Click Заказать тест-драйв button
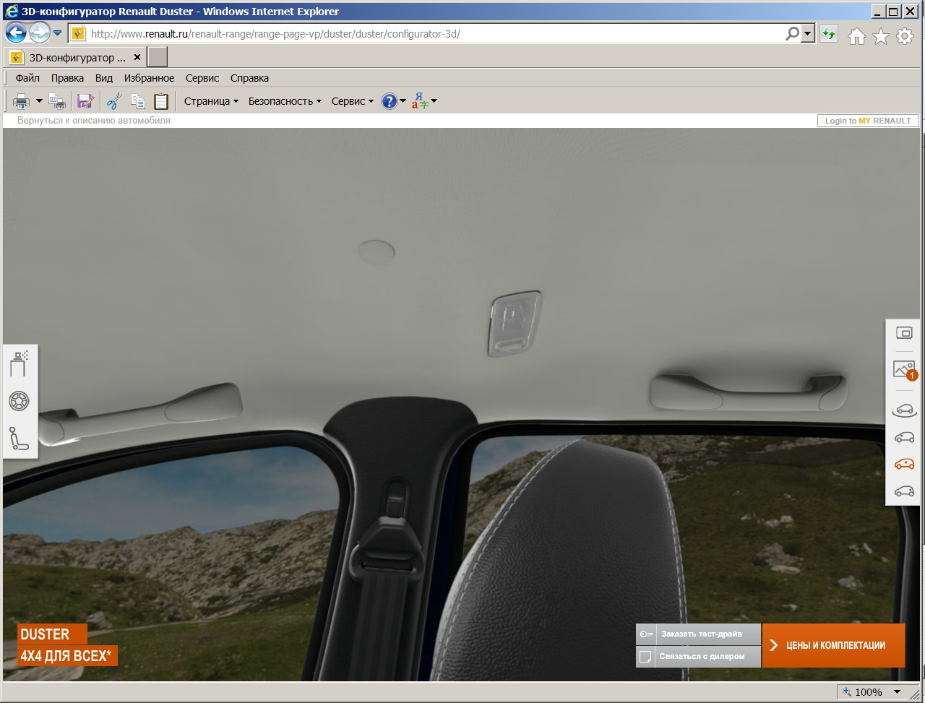Image resolution: width=925 pixels, height=703 pixels. coord(700,634)
